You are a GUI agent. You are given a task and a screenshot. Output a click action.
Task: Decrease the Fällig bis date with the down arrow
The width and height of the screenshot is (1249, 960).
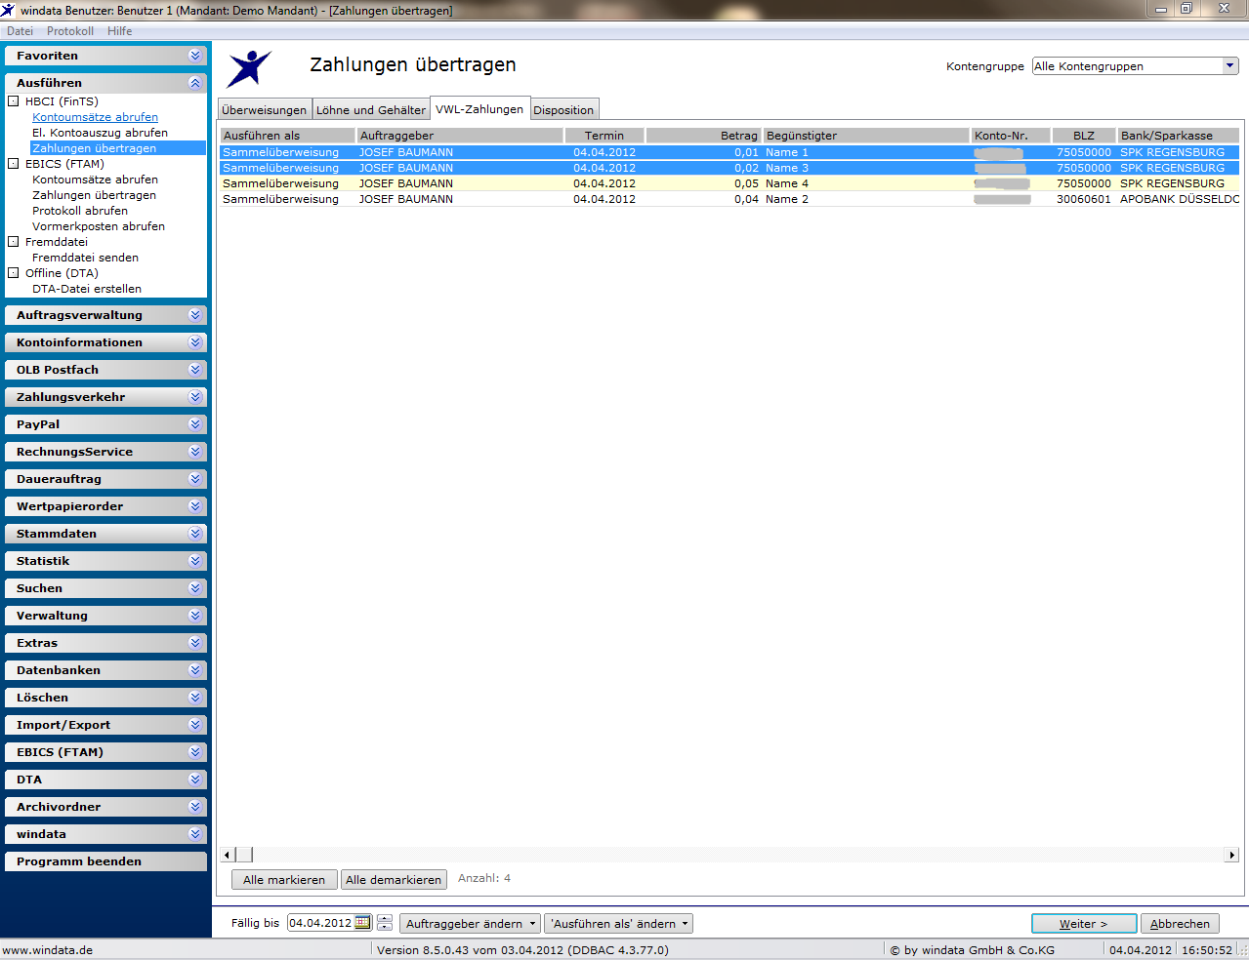coord(385,927)
